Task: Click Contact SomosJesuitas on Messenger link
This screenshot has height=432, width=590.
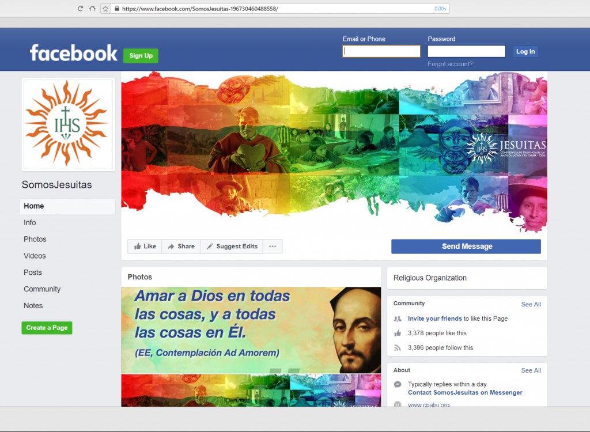Action: [x=465, y=392]
